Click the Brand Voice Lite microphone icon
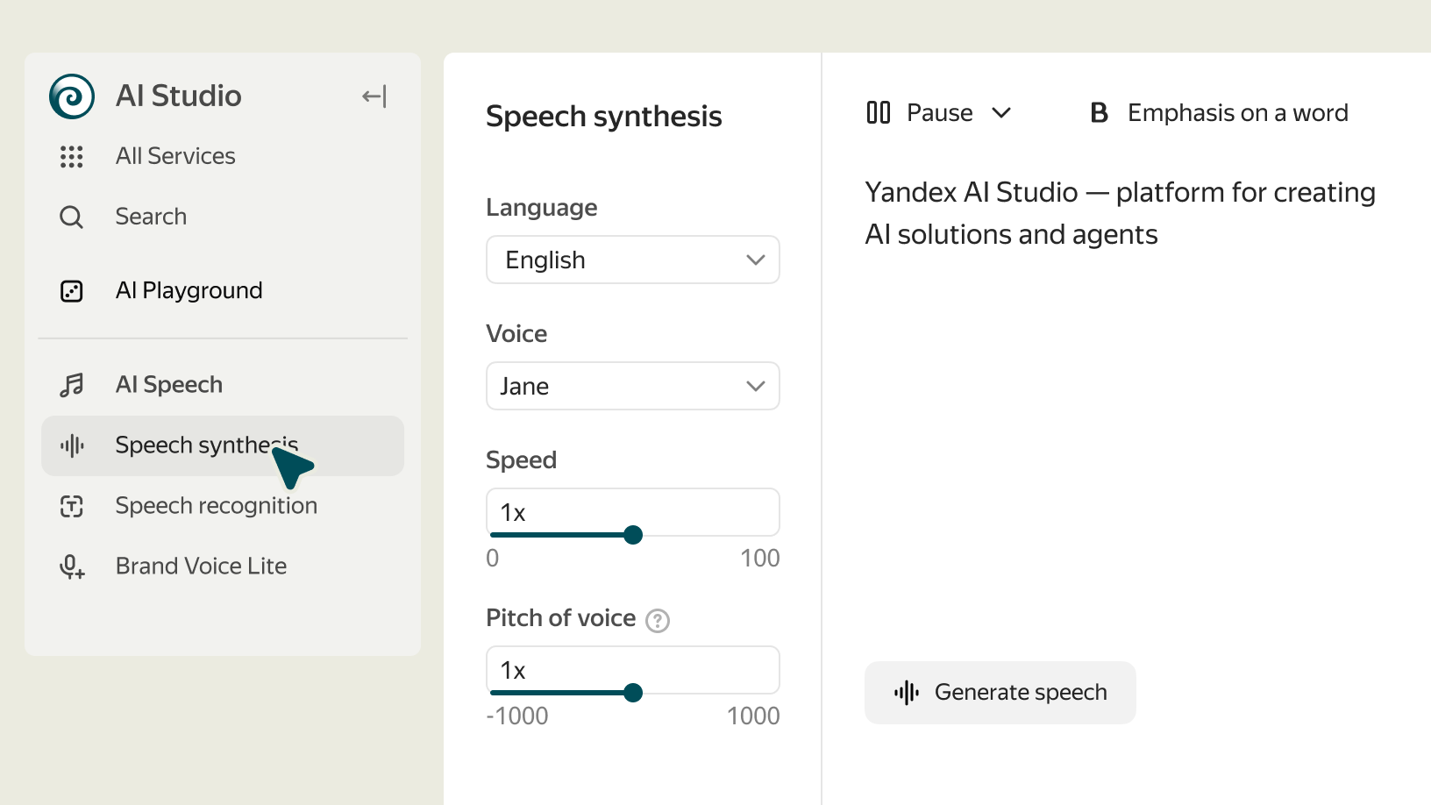Viewport: 1431px width, 805px height. (x=72, y=567)
